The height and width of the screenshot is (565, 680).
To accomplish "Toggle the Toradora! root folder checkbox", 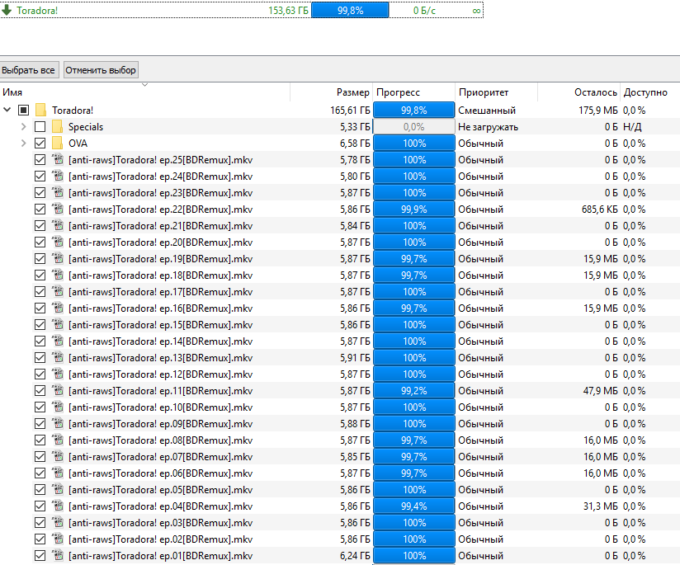I will 23,111.
